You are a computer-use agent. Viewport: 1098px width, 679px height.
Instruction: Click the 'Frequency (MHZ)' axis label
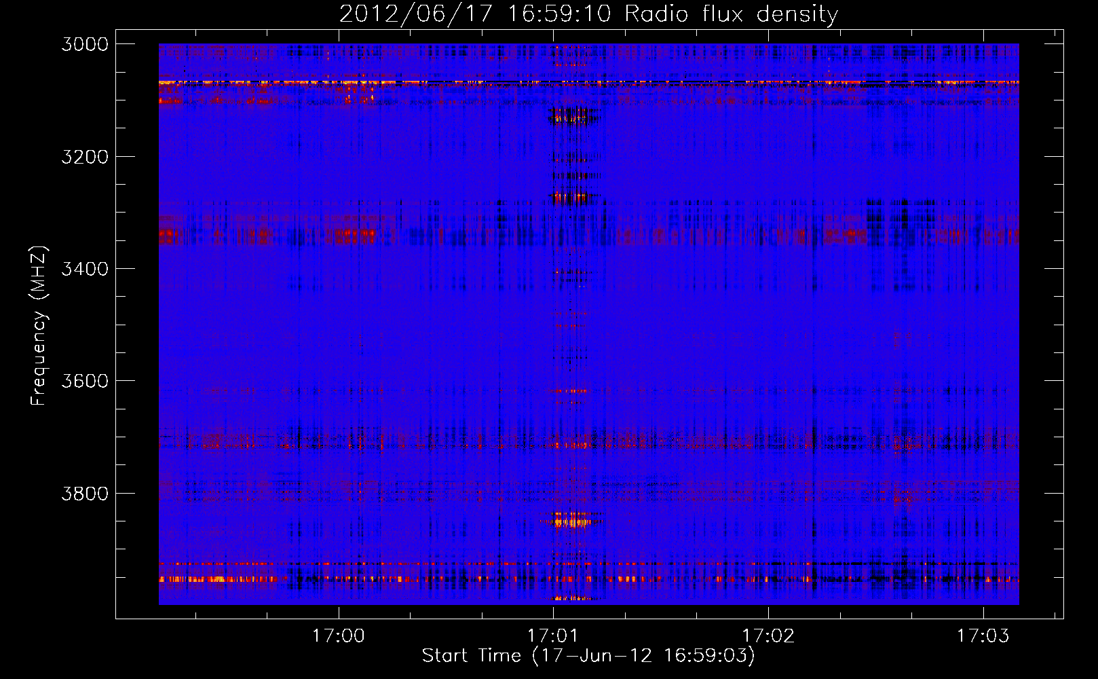(39, 326)
